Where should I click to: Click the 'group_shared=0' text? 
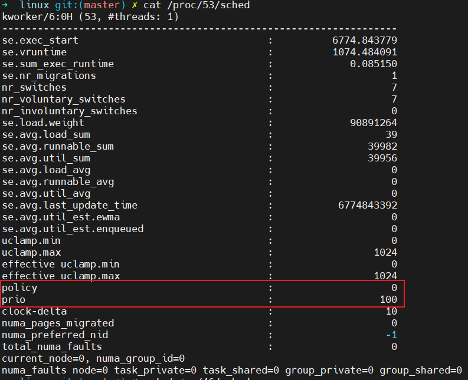(421, 371)
